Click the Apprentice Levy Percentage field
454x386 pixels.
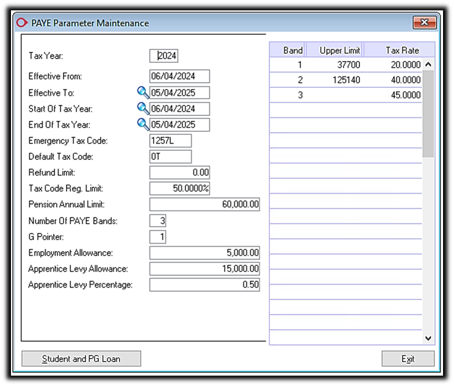[x=204, y=285]
